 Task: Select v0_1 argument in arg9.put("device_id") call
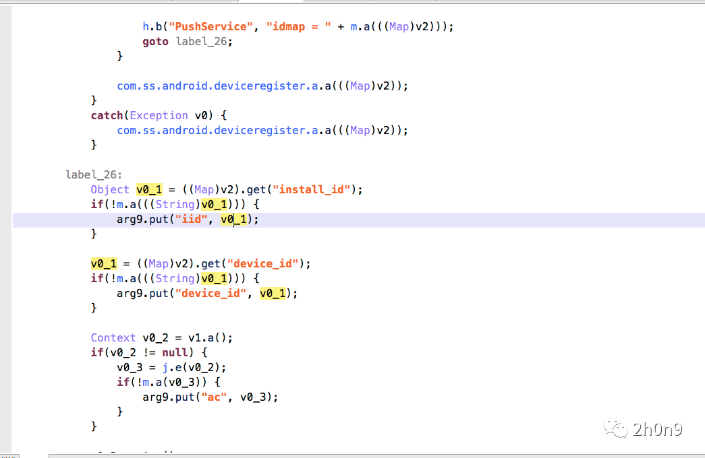273,293
